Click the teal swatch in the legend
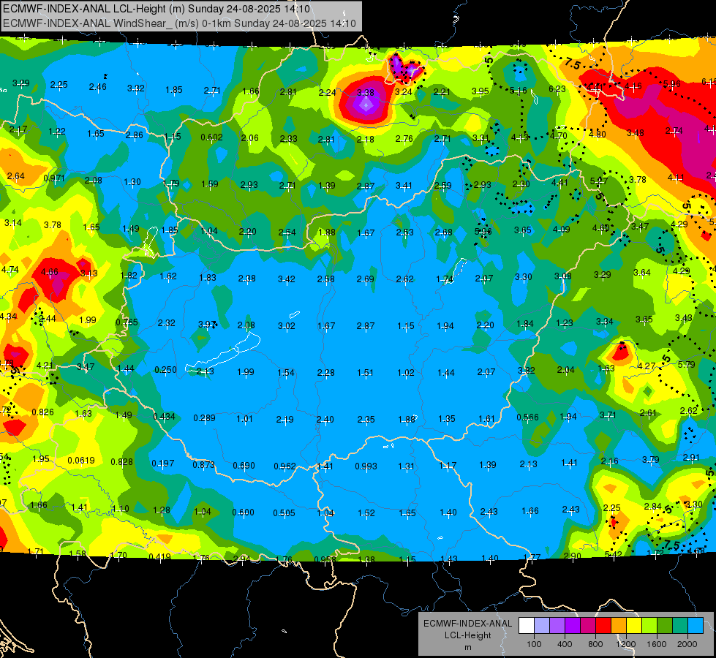716x658 pixels. [x=680, y=625]
